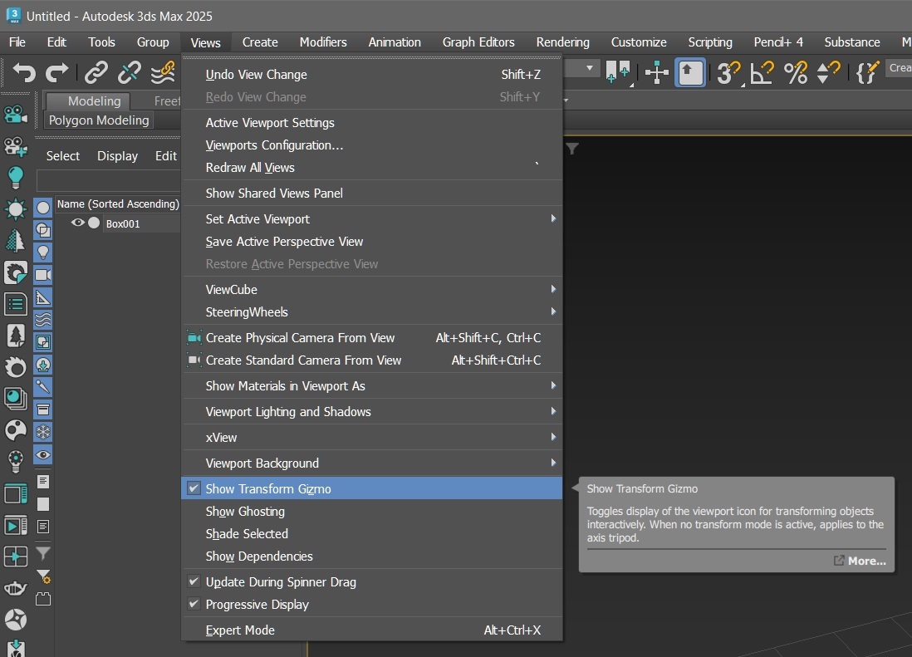This screenshot has width=912, height=657.
Task: Click the Spinner Snap toggle icon
Action: pyautogui.click(x=828, y=73)
